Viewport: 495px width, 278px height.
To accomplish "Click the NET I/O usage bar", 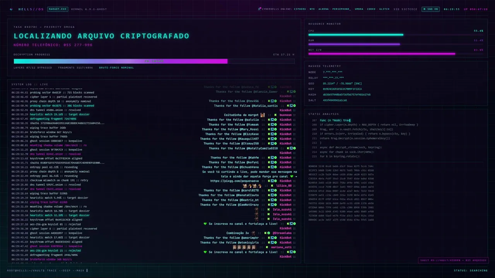I will (396, 54).
